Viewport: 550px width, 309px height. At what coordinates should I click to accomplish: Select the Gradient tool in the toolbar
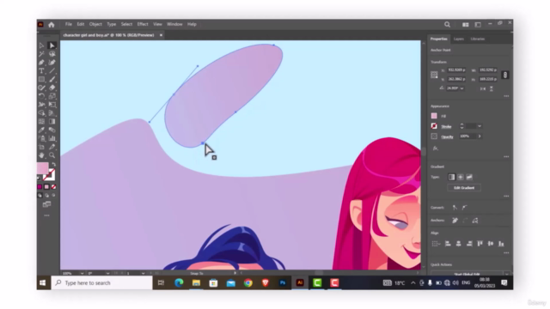(x=52, y=122)
